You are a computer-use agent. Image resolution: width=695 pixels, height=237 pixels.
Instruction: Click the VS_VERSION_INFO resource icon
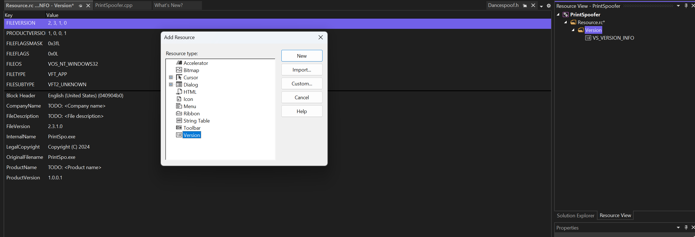(x=588, y=38)
